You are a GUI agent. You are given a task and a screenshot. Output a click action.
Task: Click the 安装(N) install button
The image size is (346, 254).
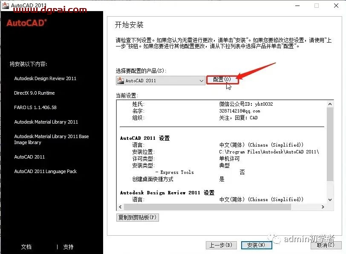click(x=257, y=245)
